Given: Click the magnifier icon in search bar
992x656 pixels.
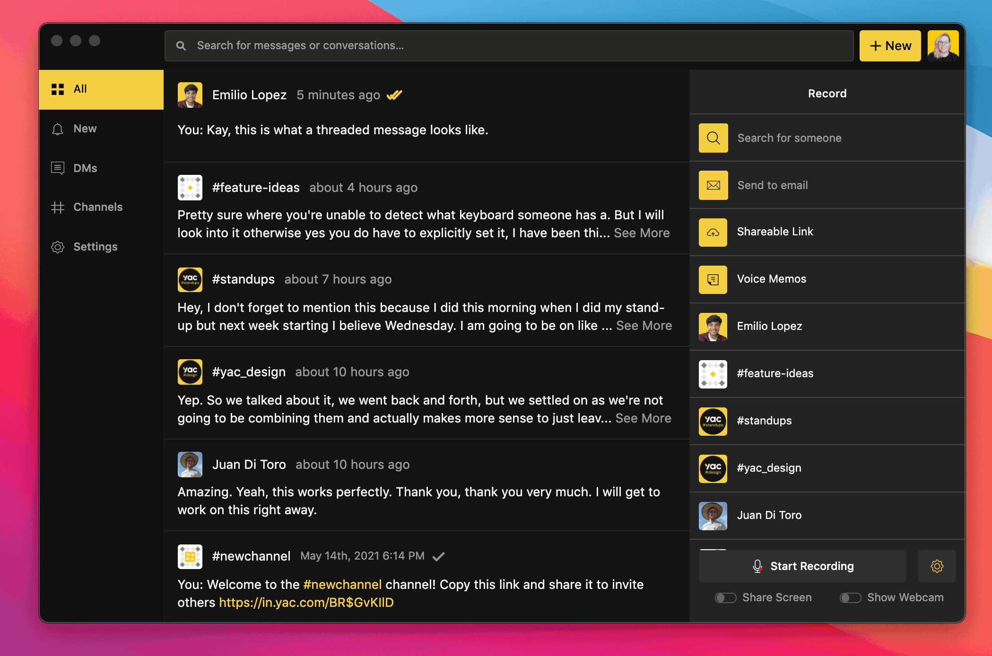Looking at the screenshot, I should tap(181, 46).
